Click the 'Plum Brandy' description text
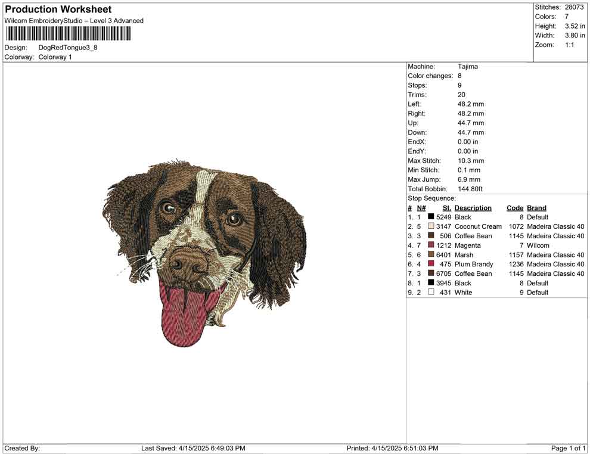The width and height of the screenshot is (590, 454). (x=473, y=264)
